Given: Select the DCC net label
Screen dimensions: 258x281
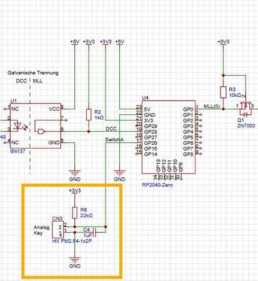Looking at the screenshot, I should (x=111, y=129).
